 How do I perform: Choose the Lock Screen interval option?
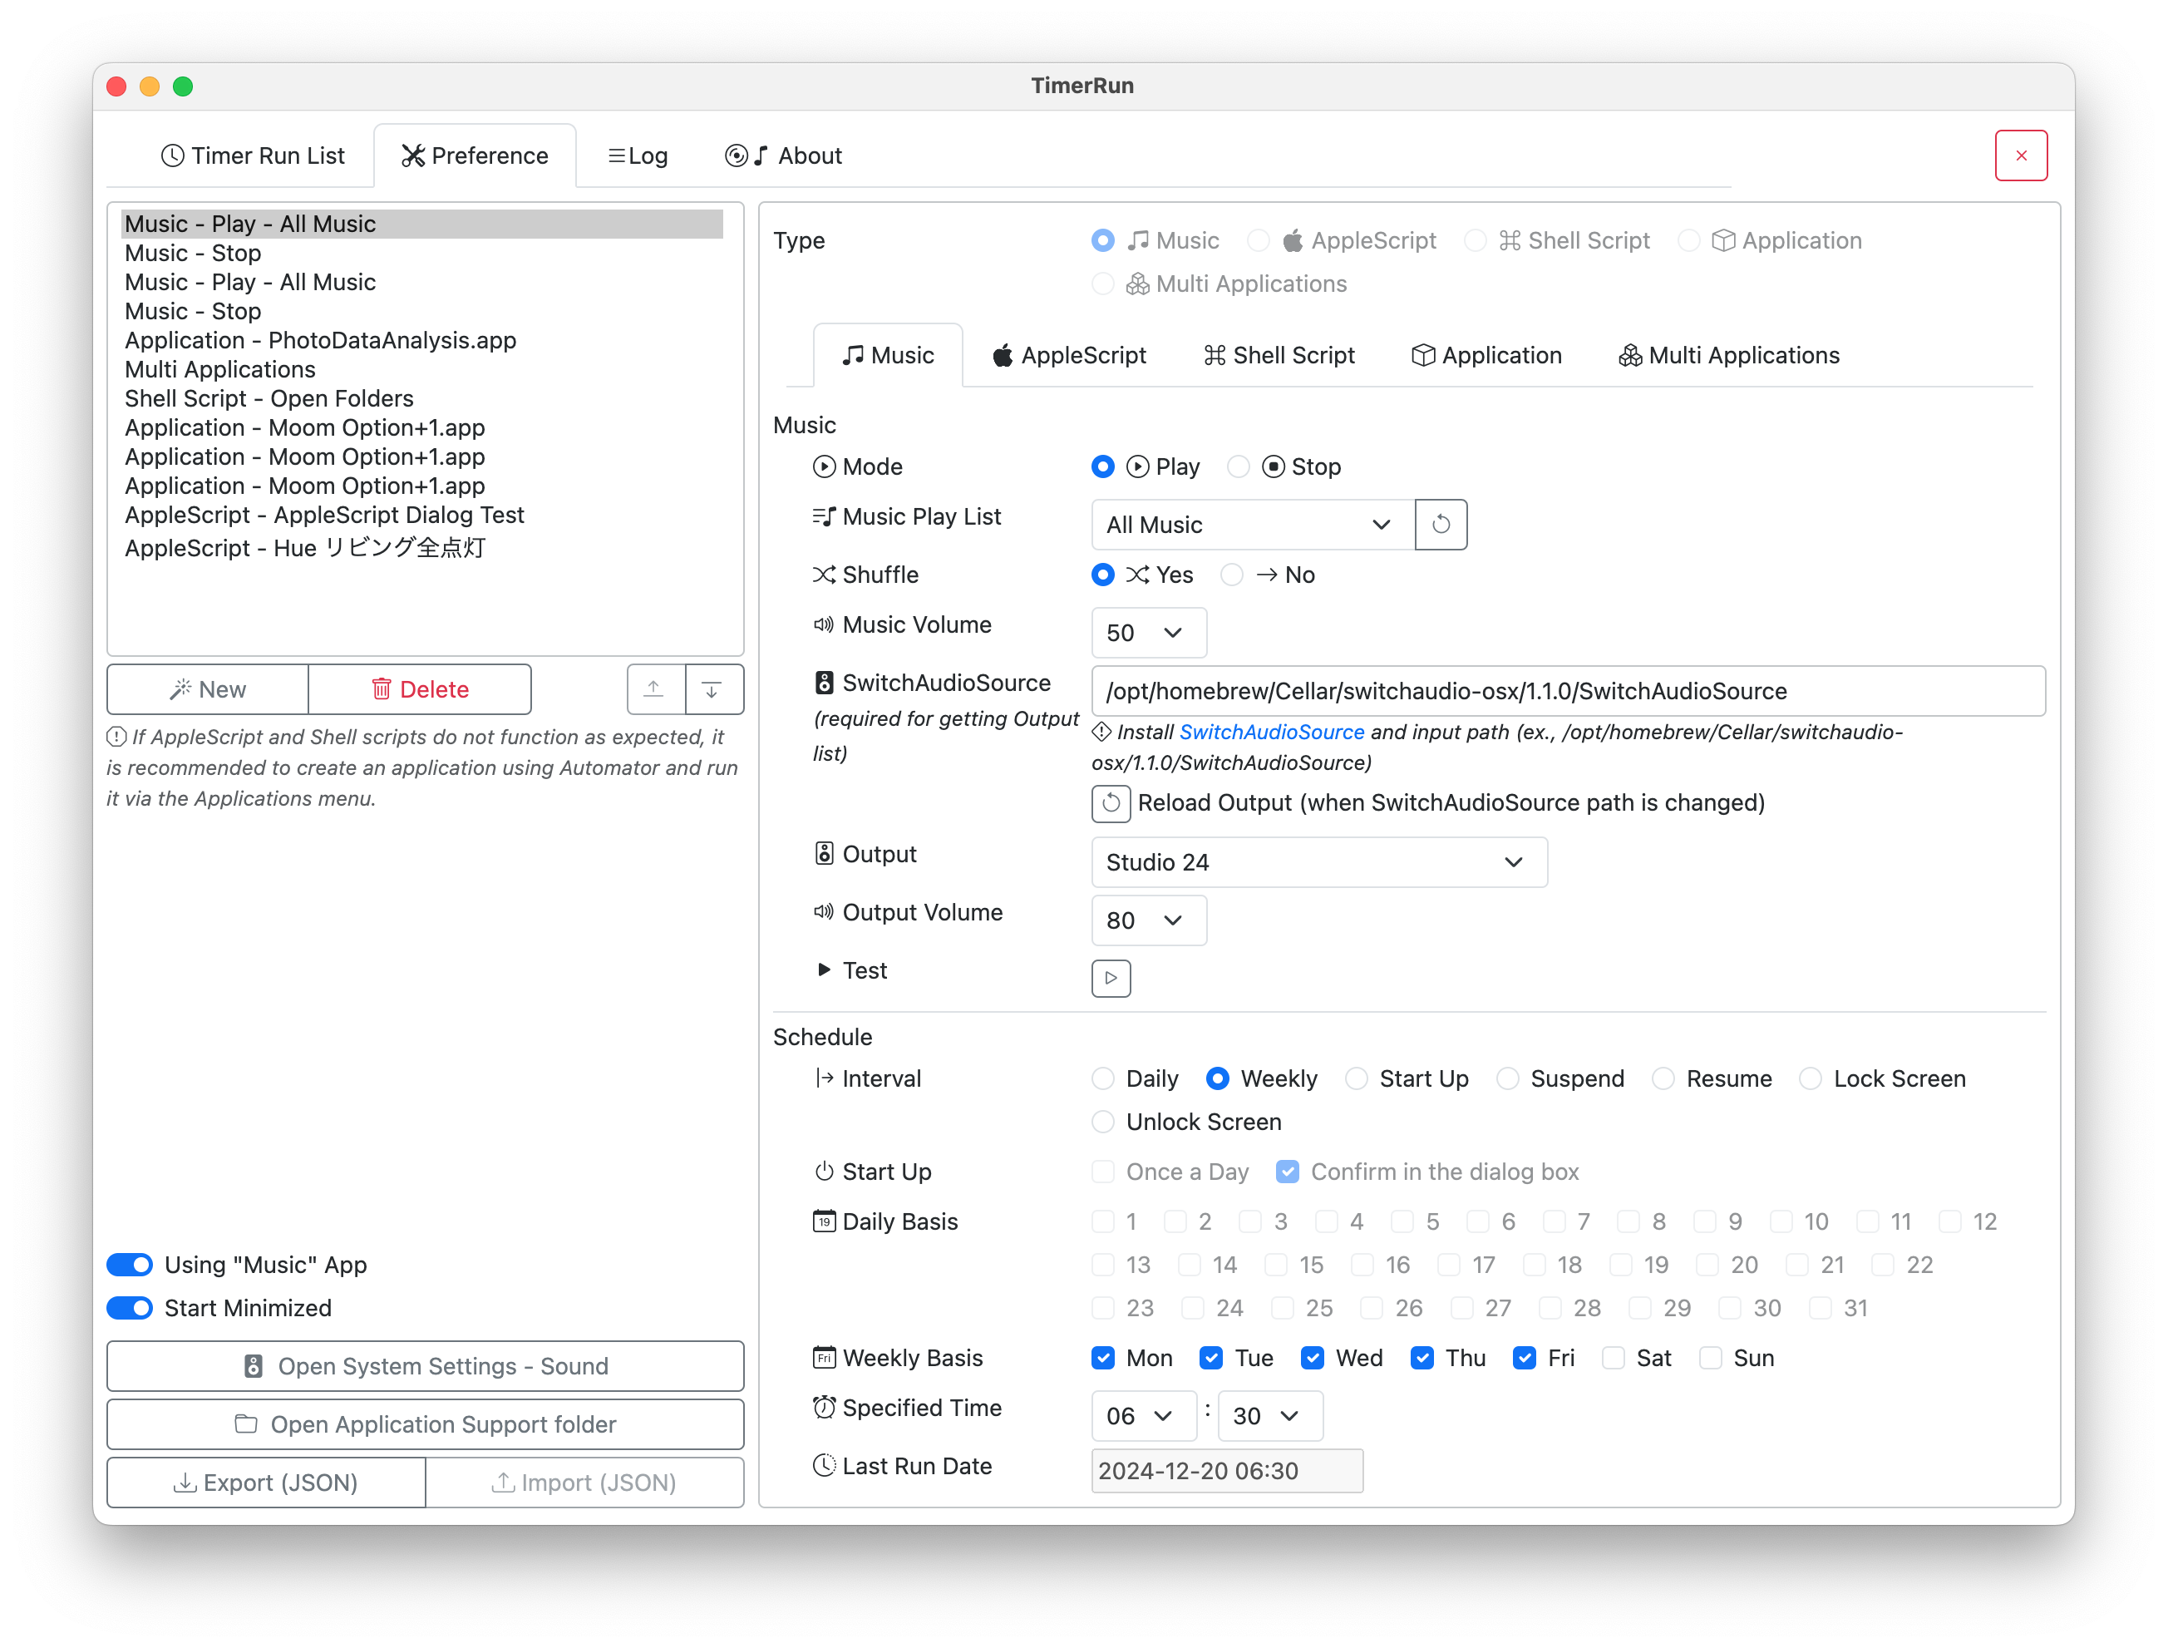pos(1810,1079)
